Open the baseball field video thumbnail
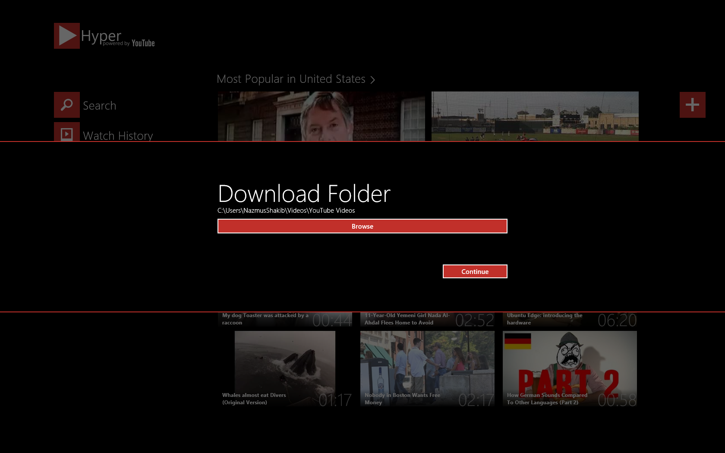725x453 pixels. click(x=535, y=116)
